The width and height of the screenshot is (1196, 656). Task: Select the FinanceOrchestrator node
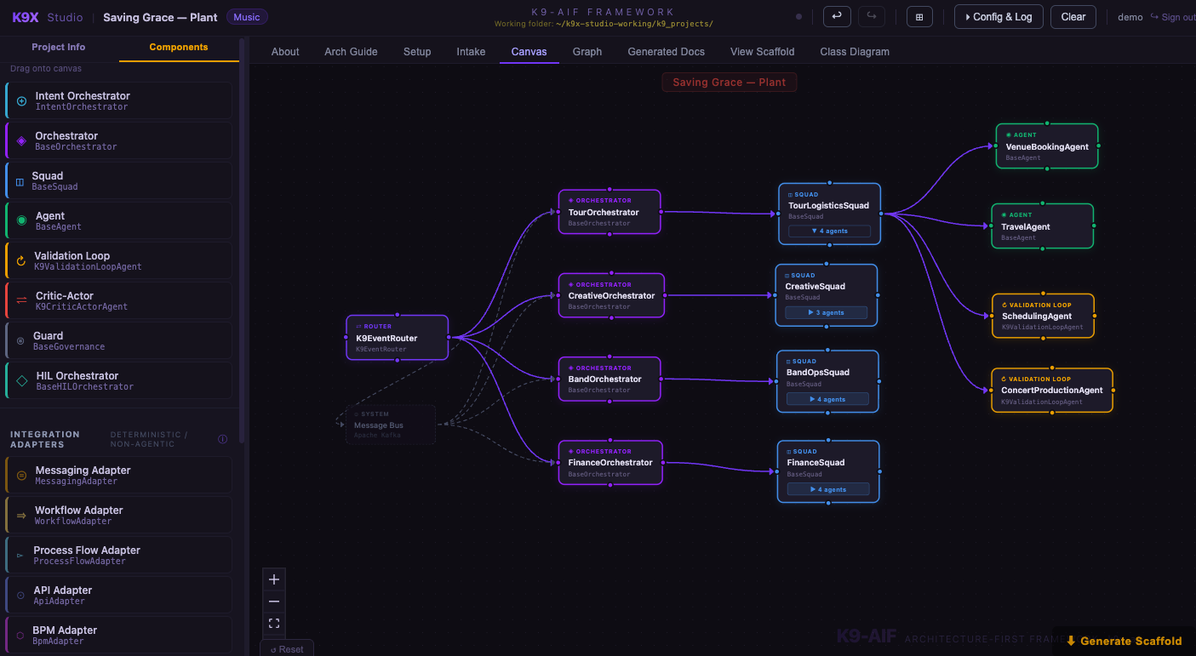pyautogui.click(x=610, y=462)
